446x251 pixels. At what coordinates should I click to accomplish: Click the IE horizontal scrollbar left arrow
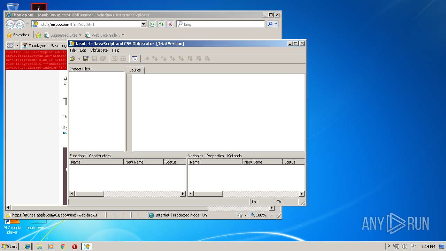pos(8,208)
